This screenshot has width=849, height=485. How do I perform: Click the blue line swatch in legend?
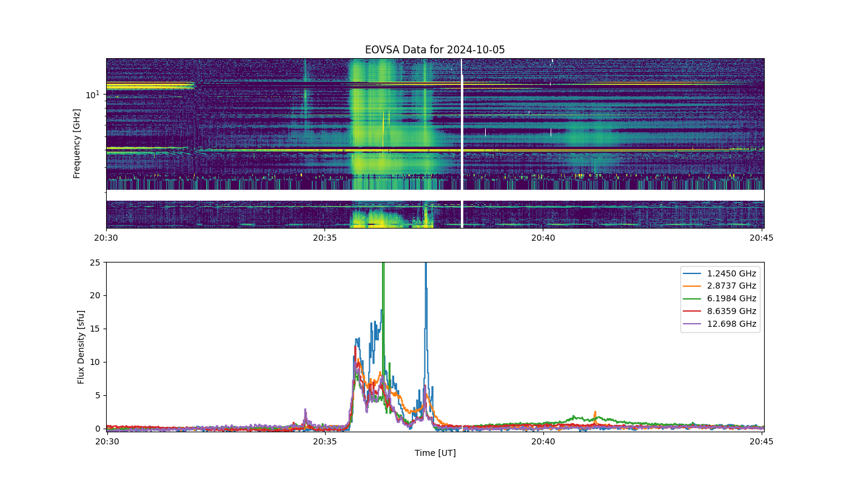[x=693, y=273]
